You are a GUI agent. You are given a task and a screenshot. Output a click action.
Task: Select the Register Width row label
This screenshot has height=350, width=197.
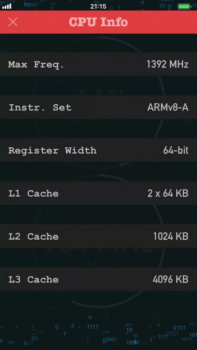click(52, 150)
